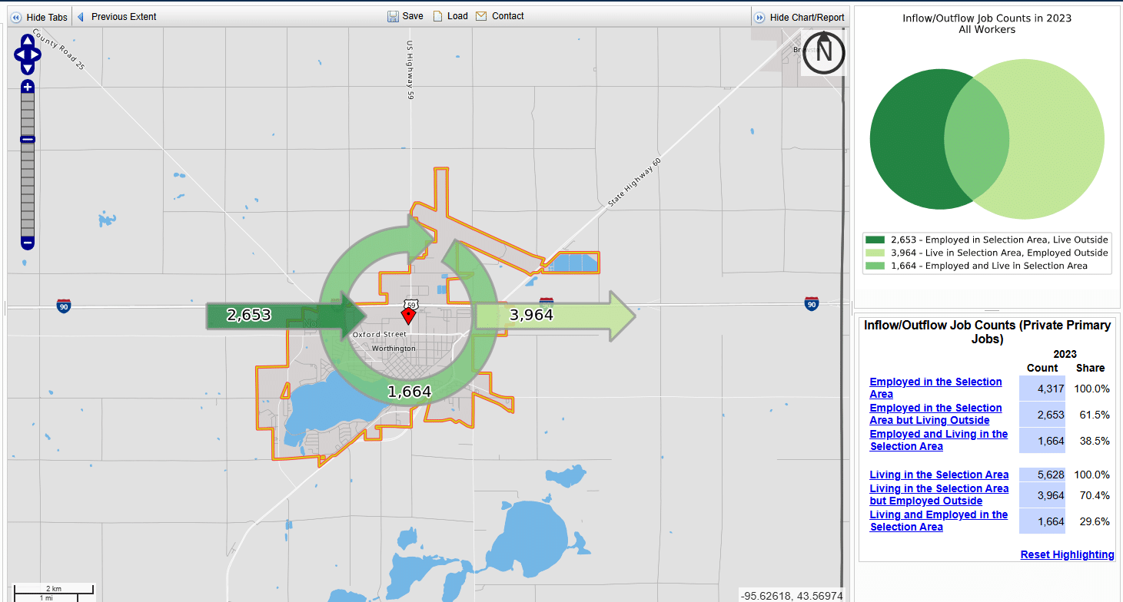This screenshot has width=1123, height=602.
Task: Click the Hide Chart/Report arrow icon
Action: [x=759, y=17]
